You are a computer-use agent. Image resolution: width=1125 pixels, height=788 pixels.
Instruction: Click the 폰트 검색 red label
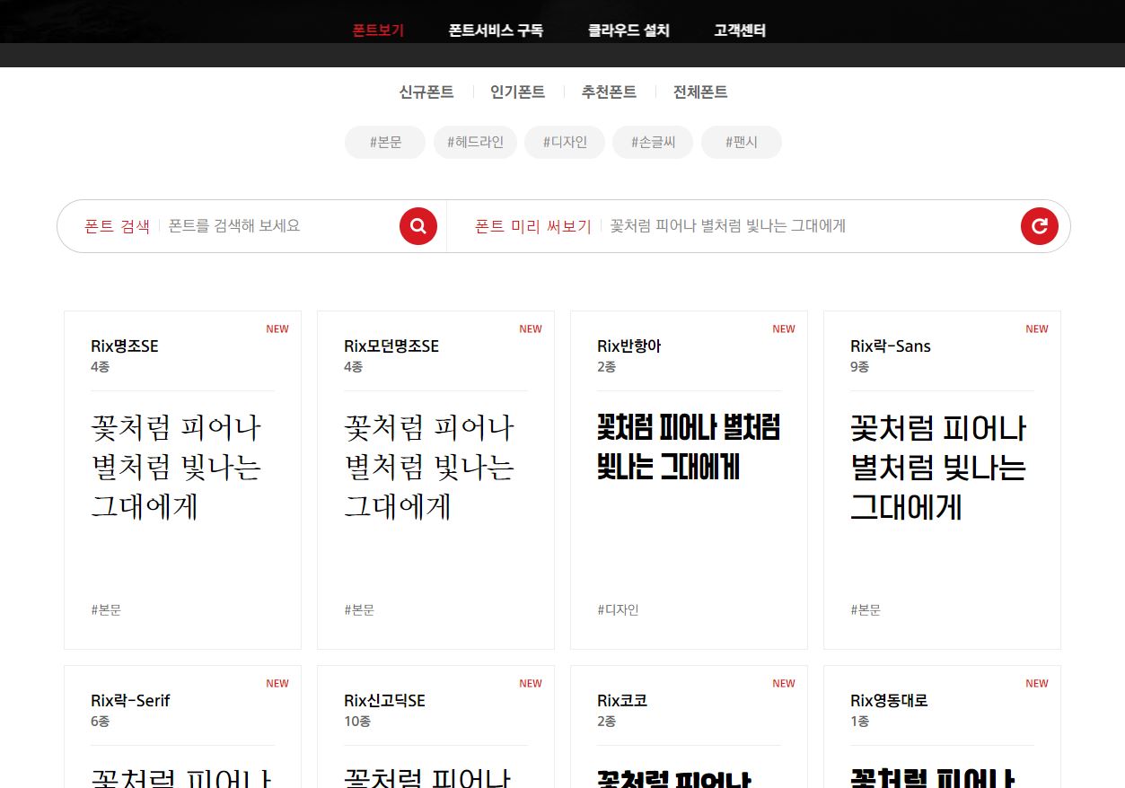(x=117, y=226)
